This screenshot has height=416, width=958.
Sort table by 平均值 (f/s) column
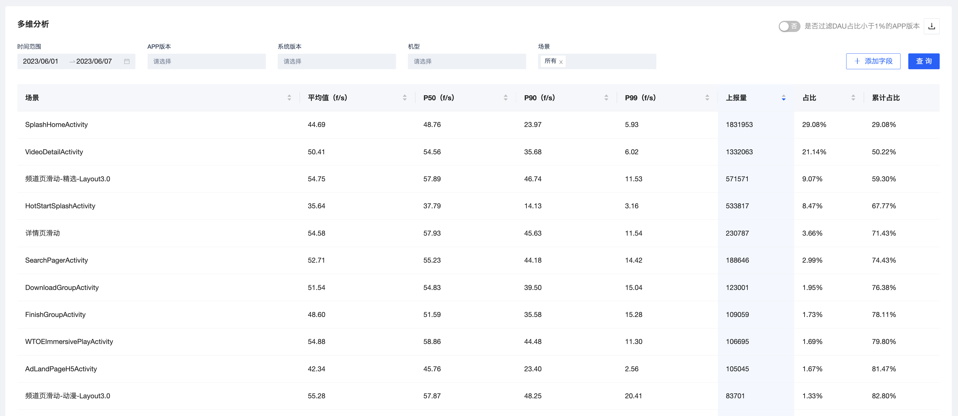point(405,98)
